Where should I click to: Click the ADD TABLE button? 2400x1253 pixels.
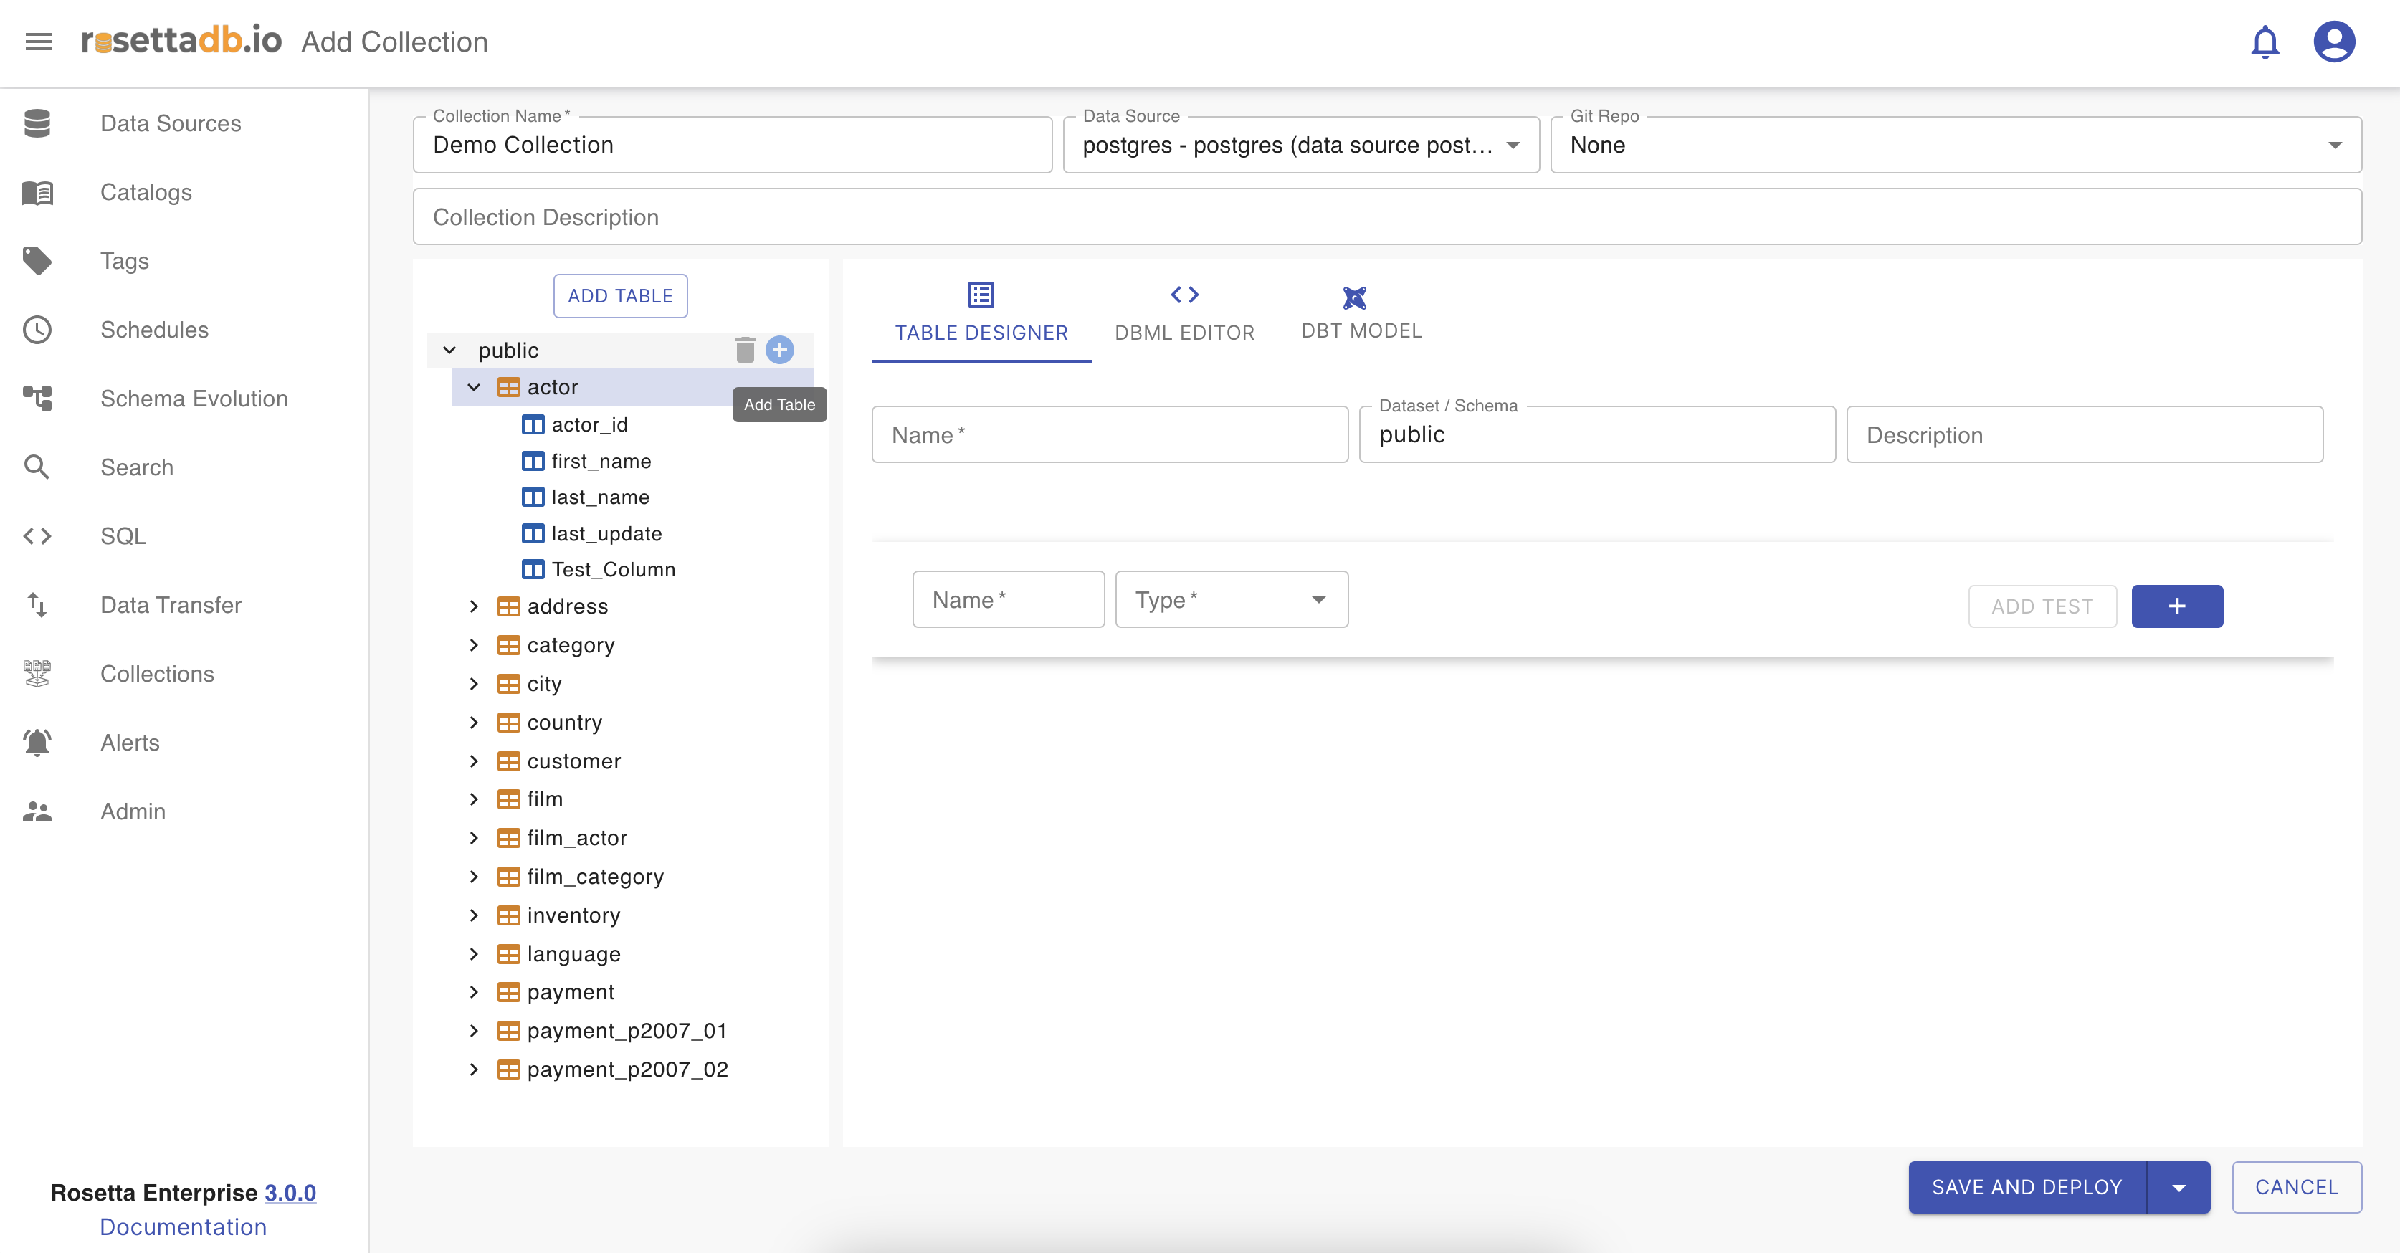[621, 296]
